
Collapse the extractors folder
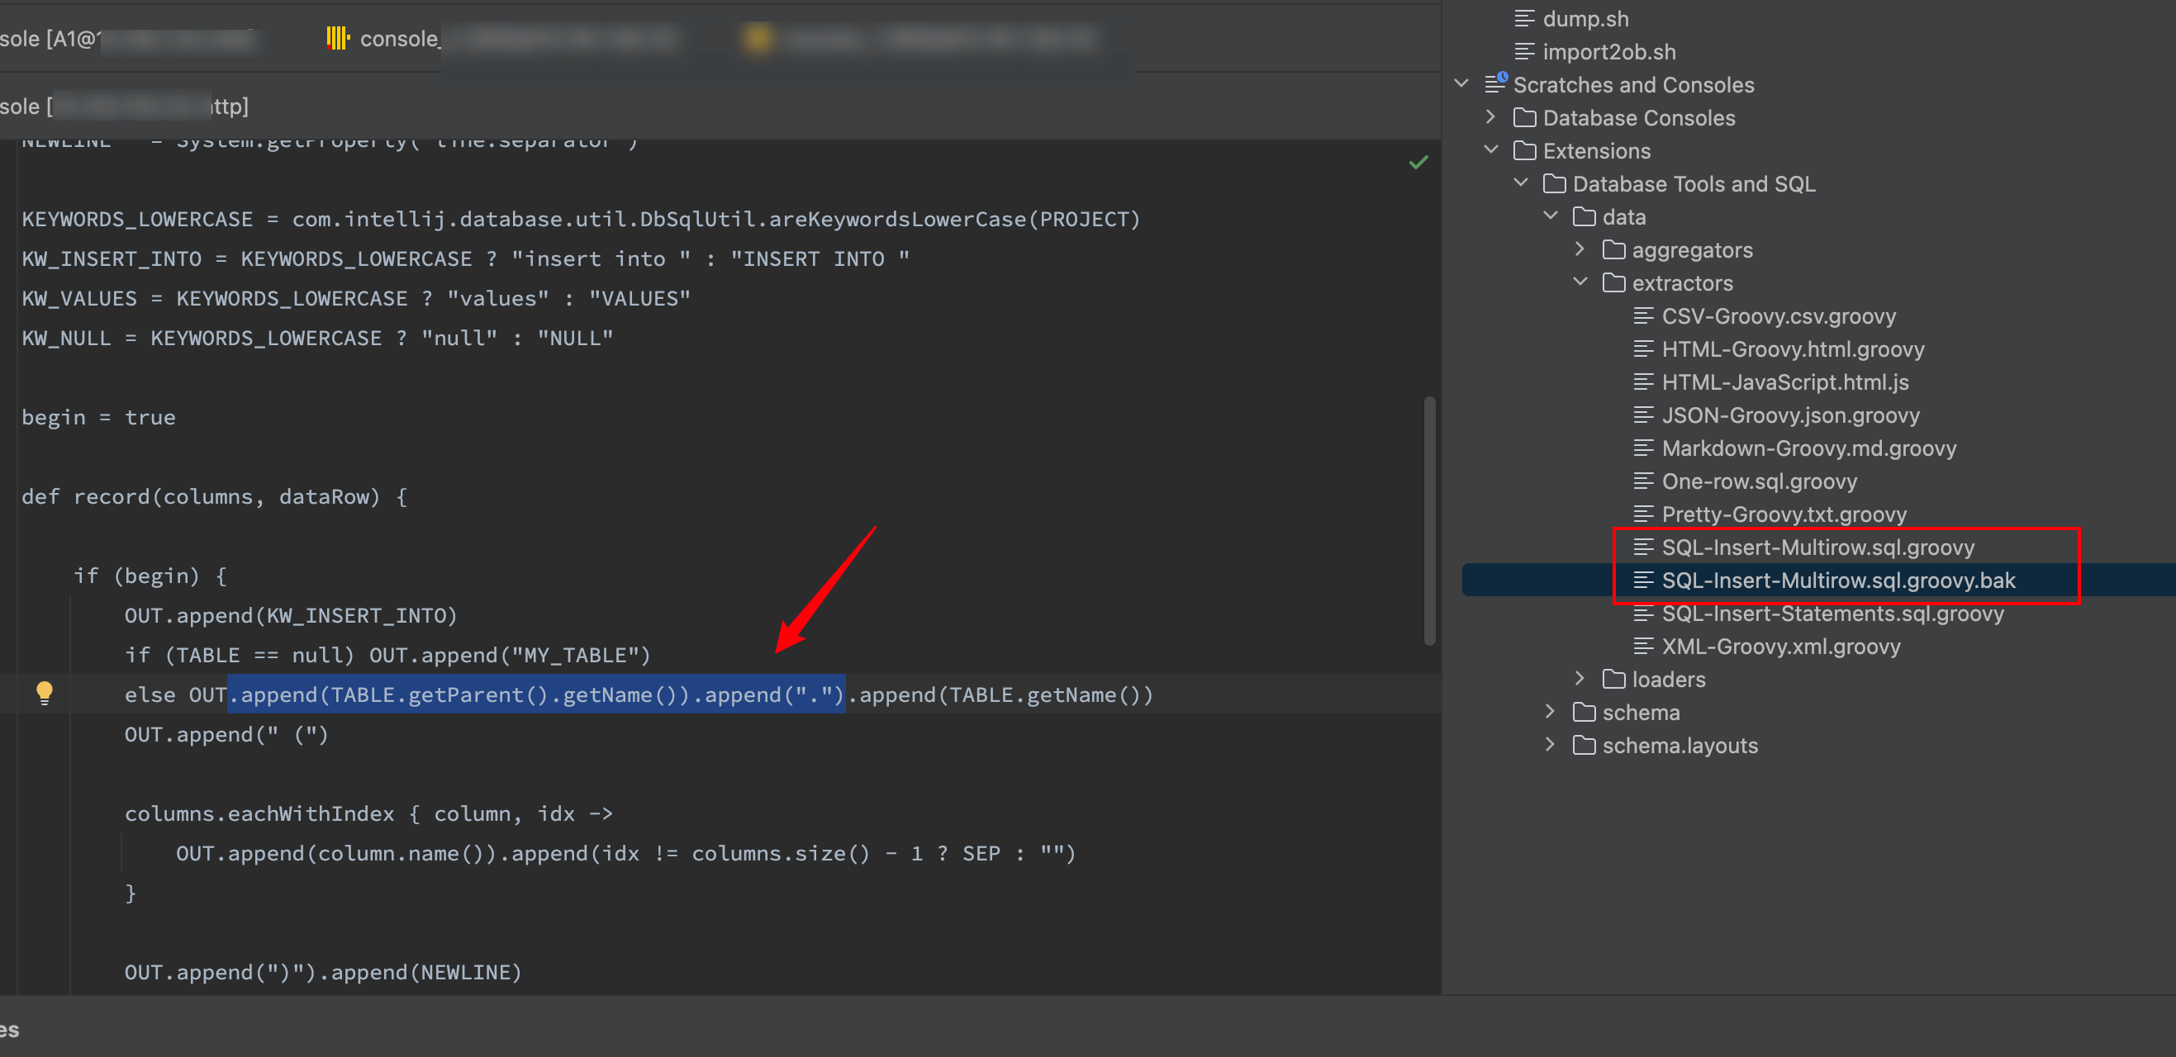pos(1580,282)
